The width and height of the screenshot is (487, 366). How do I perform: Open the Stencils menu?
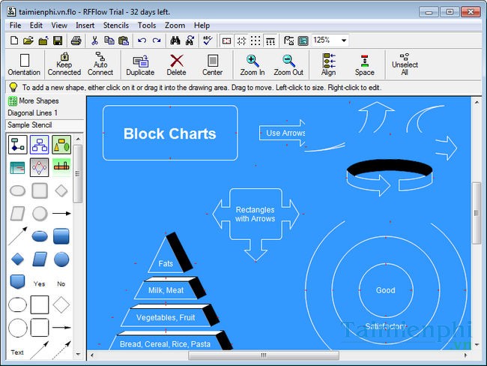click(x=116, y=25)
